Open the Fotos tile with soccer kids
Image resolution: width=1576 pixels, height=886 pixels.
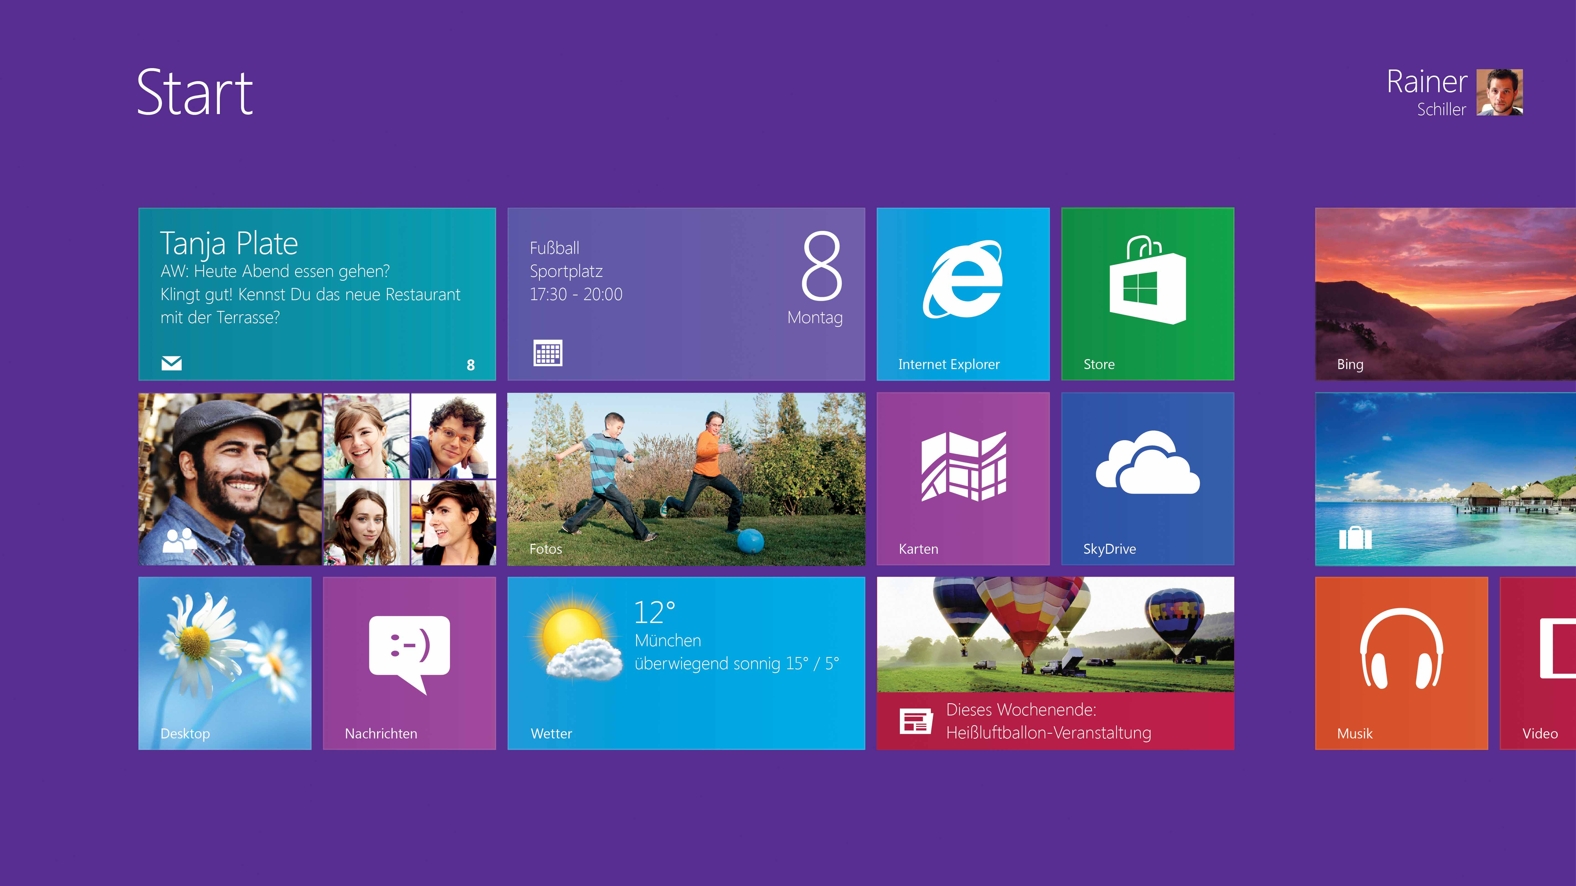[x=686, y=478]
